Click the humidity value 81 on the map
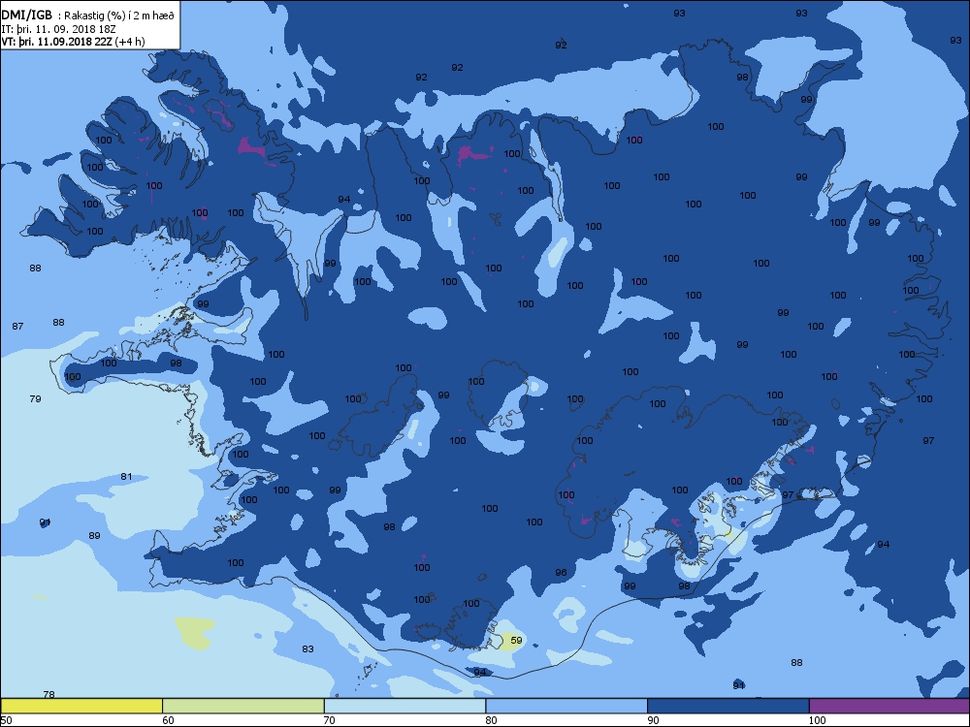 (x=126, y=477)
